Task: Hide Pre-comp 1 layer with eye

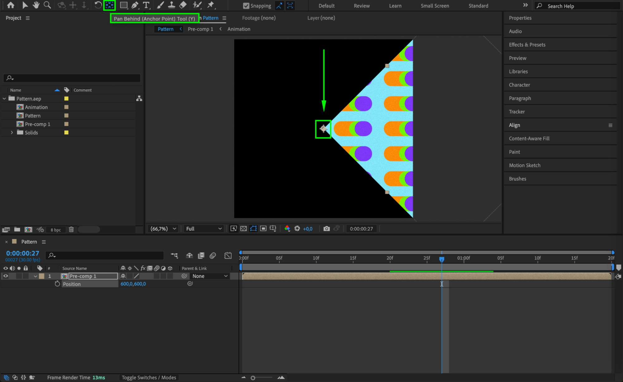Action: coord(6,276)
